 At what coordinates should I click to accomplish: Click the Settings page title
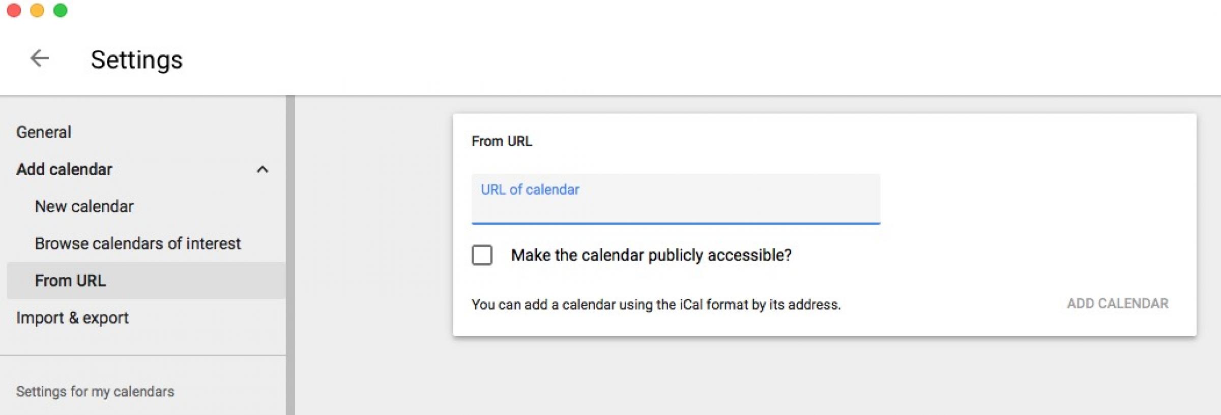tap(136, 59)
